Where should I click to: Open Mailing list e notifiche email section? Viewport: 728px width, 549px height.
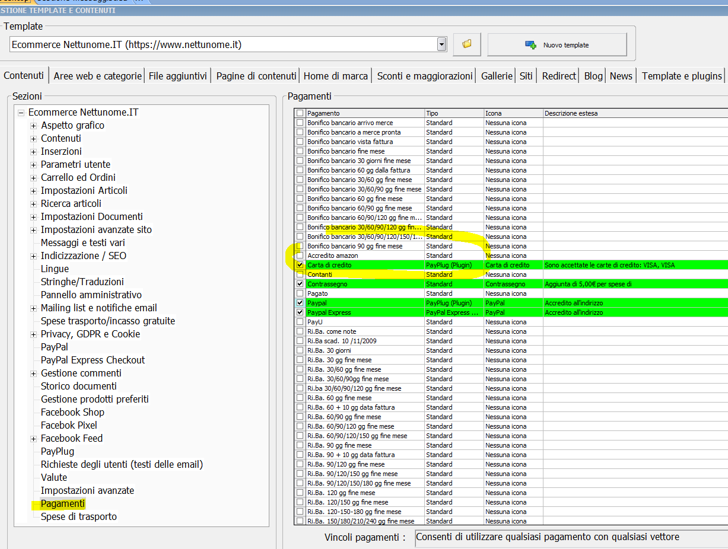(x=98, y=308)
